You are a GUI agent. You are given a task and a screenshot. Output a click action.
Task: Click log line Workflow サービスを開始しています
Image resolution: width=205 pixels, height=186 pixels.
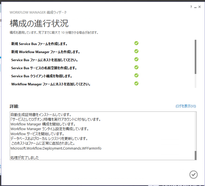[x=37, y=134]
